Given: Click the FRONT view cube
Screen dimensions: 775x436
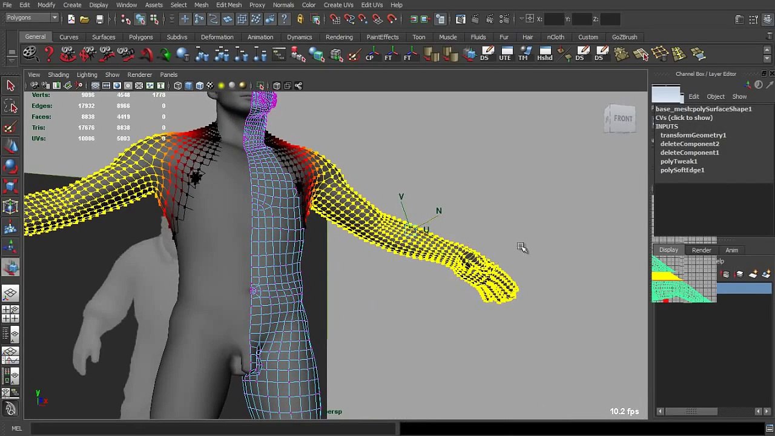Looking at the screenshot, I should pyautogui.click(x=622, y=119).
